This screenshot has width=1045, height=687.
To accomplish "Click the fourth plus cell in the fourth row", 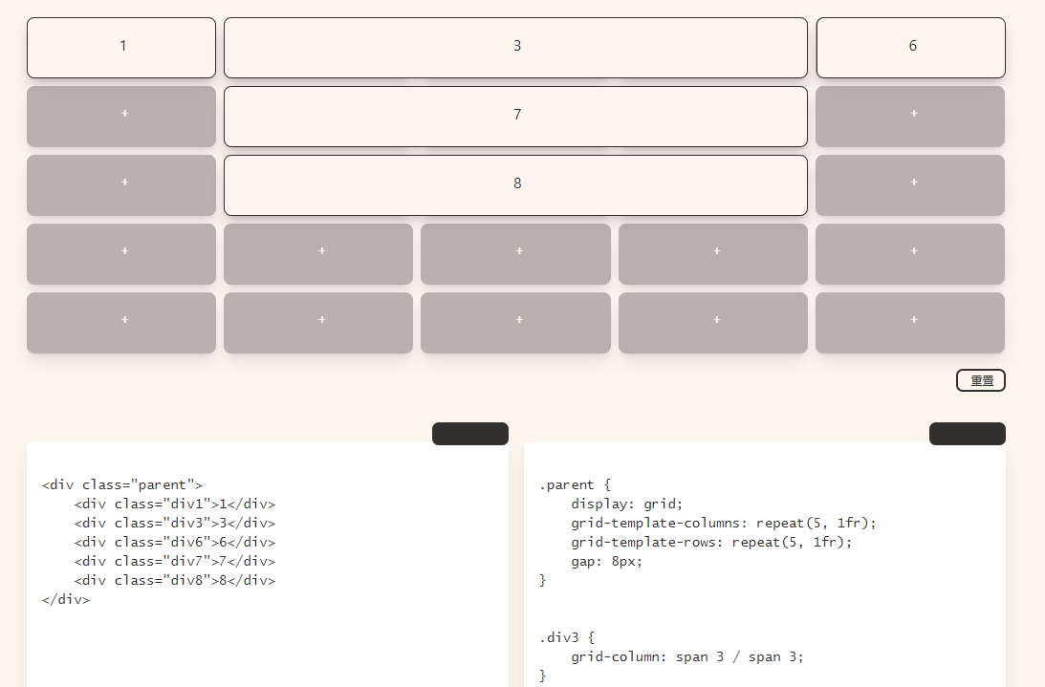I will click(712, 253).
